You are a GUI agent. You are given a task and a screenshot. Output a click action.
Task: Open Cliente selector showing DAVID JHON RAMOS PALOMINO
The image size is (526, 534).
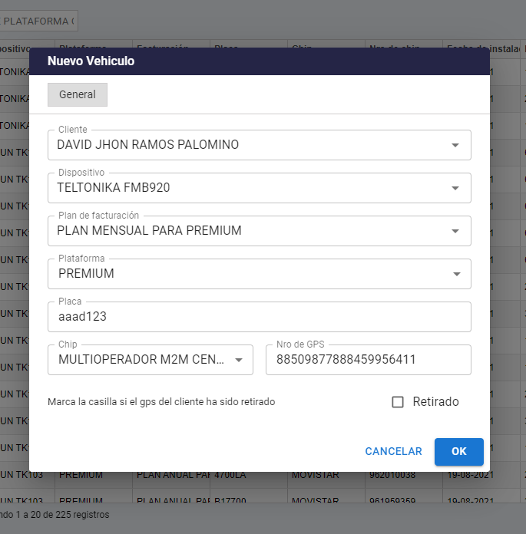[246, 145]
